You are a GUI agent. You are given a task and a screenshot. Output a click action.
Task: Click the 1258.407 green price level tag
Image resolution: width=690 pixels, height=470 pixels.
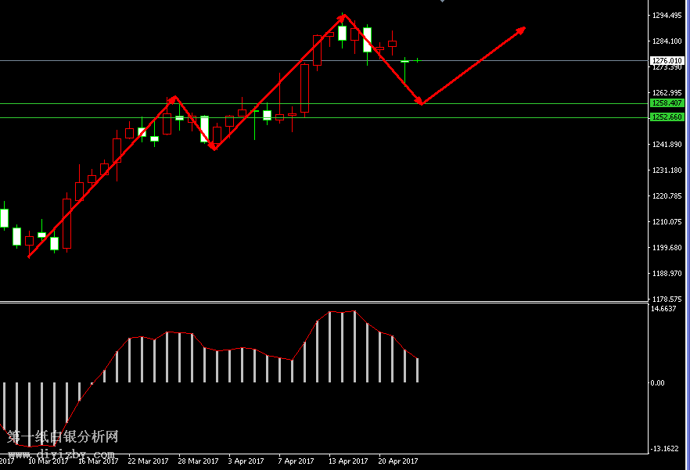(667, 103)
